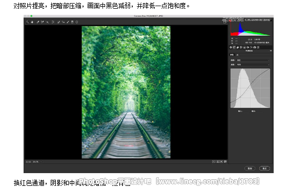Open the RGB channel dropdown

pos(253,65)
